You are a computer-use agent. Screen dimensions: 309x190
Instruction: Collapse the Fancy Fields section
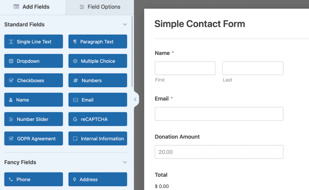click(x=125, y=162)
